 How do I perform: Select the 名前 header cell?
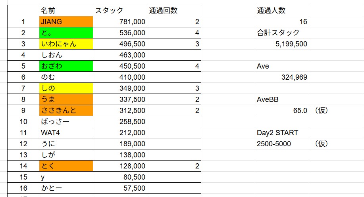click(x=66, y=11)
